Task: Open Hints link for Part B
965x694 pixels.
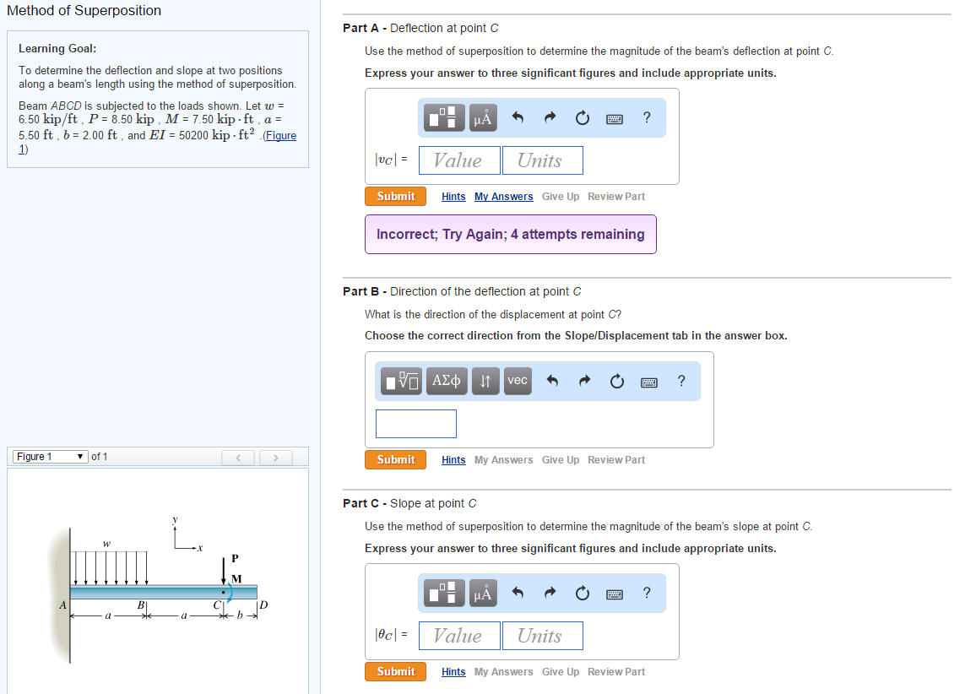Action: 453,460
